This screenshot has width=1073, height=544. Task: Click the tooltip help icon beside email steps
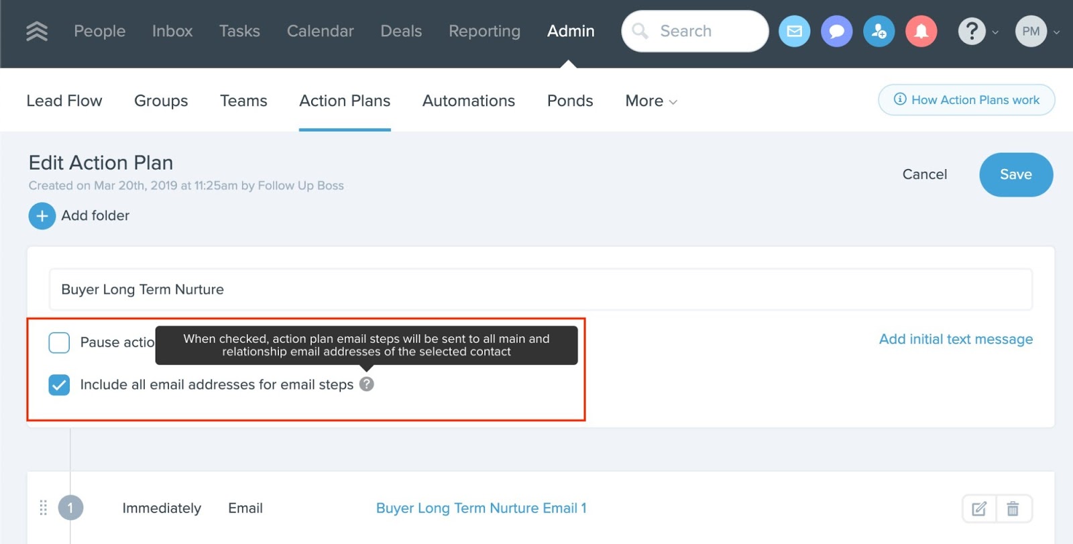[x=366, y=384]
